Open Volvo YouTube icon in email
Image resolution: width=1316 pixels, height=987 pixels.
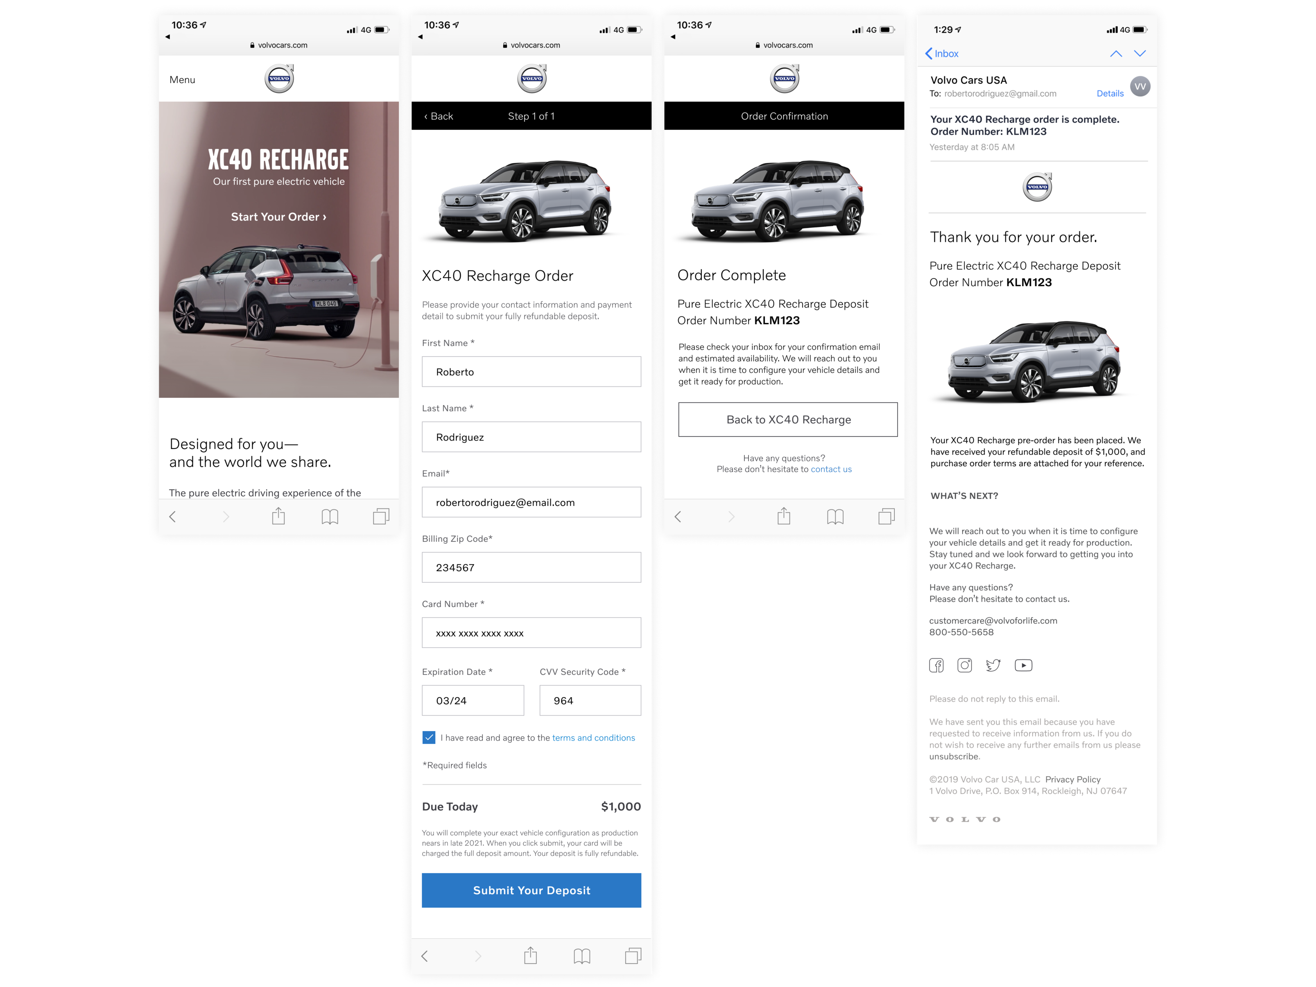click(1023, 665)
